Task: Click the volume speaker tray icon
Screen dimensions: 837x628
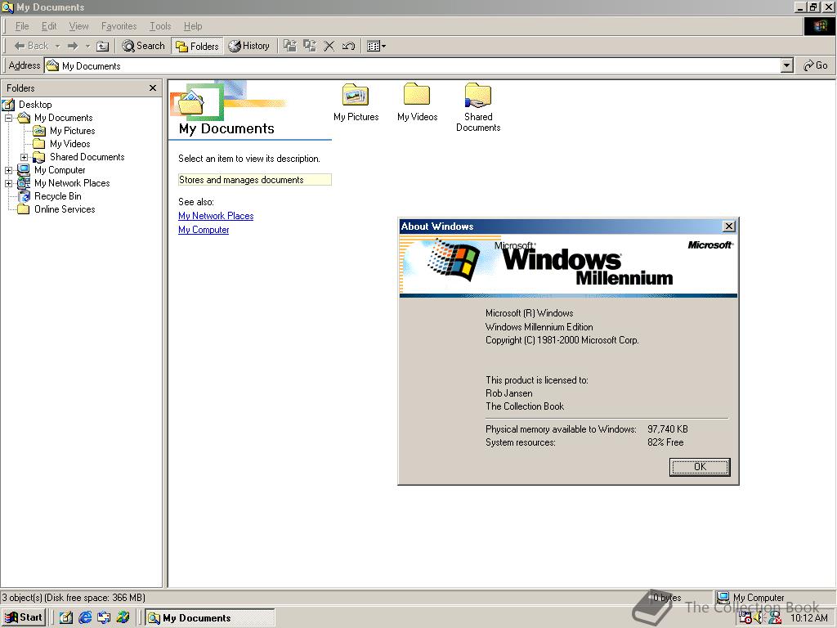Action: coord(759,618)
